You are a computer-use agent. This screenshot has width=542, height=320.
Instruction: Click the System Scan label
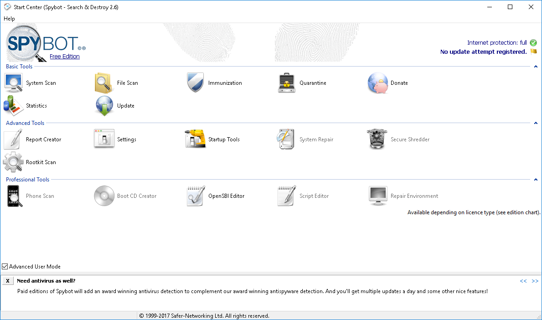(41, 83)
